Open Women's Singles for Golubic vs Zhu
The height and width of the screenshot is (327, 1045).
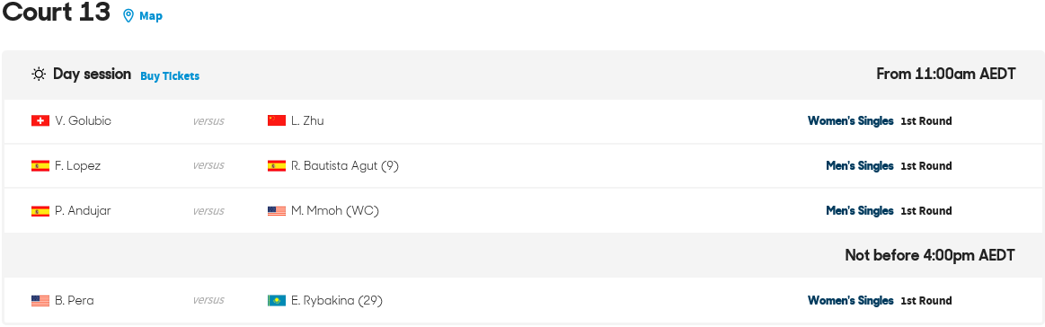(850, 121)
